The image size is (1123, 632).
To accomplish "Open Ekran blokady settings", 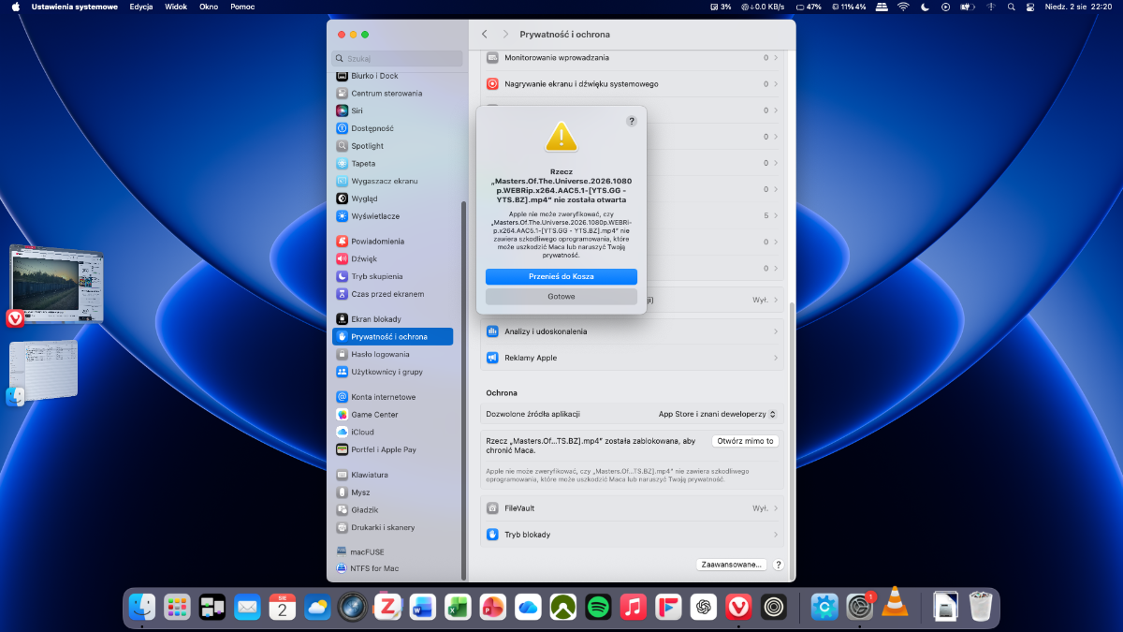I will (392, 319).
